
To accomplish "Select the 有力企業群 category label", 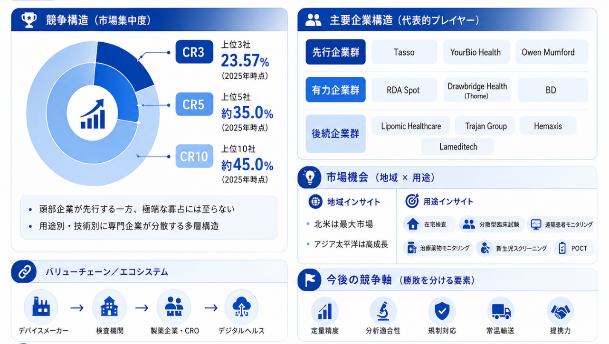I will [x=335, y=90].
